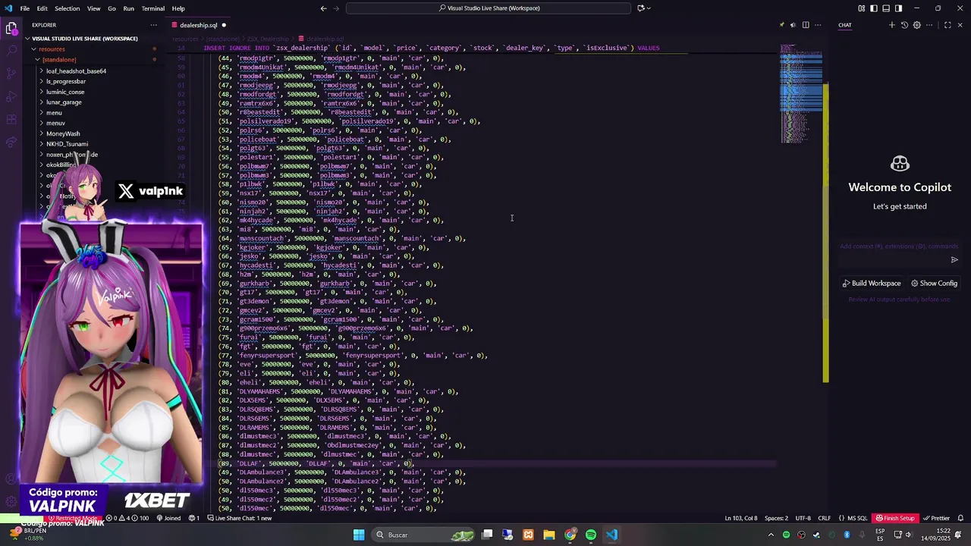Navigate forward with the right arrow

click(x=337, y=8)
